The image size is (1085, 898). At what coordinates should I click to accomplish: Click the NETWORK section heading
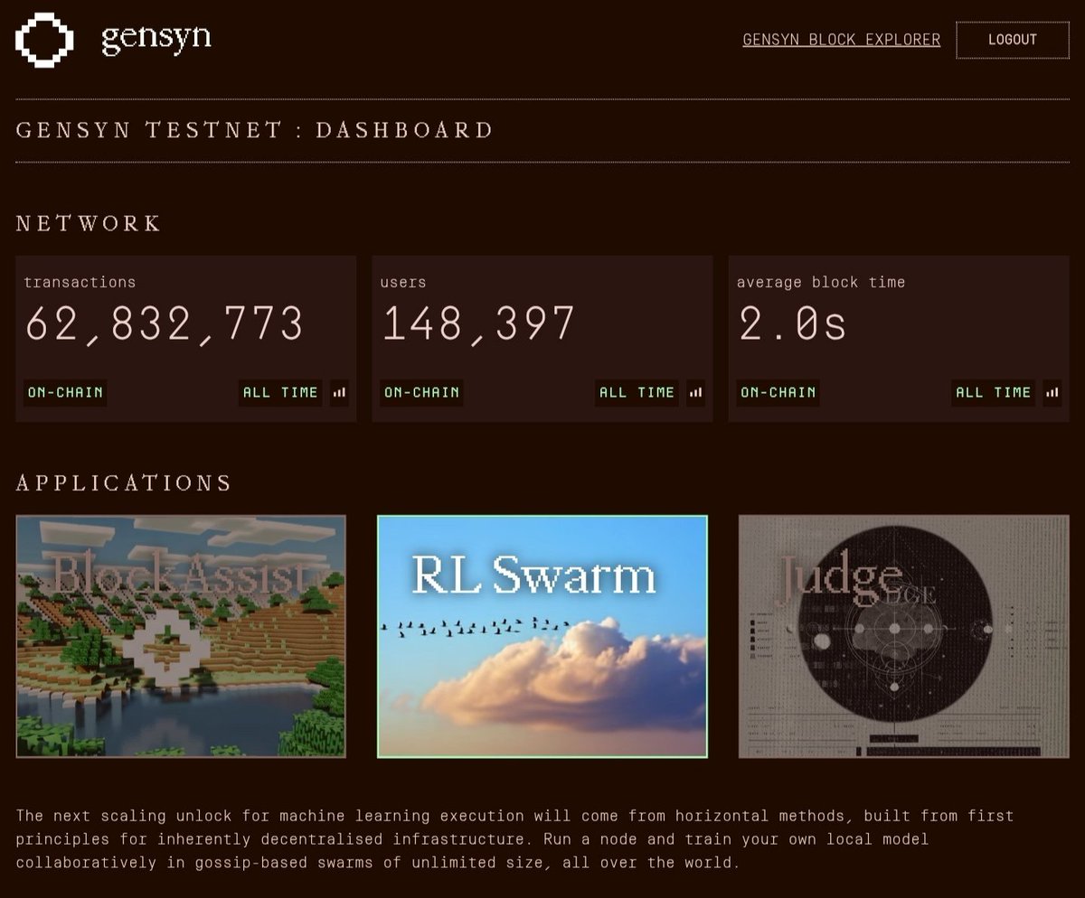[89, 223]
